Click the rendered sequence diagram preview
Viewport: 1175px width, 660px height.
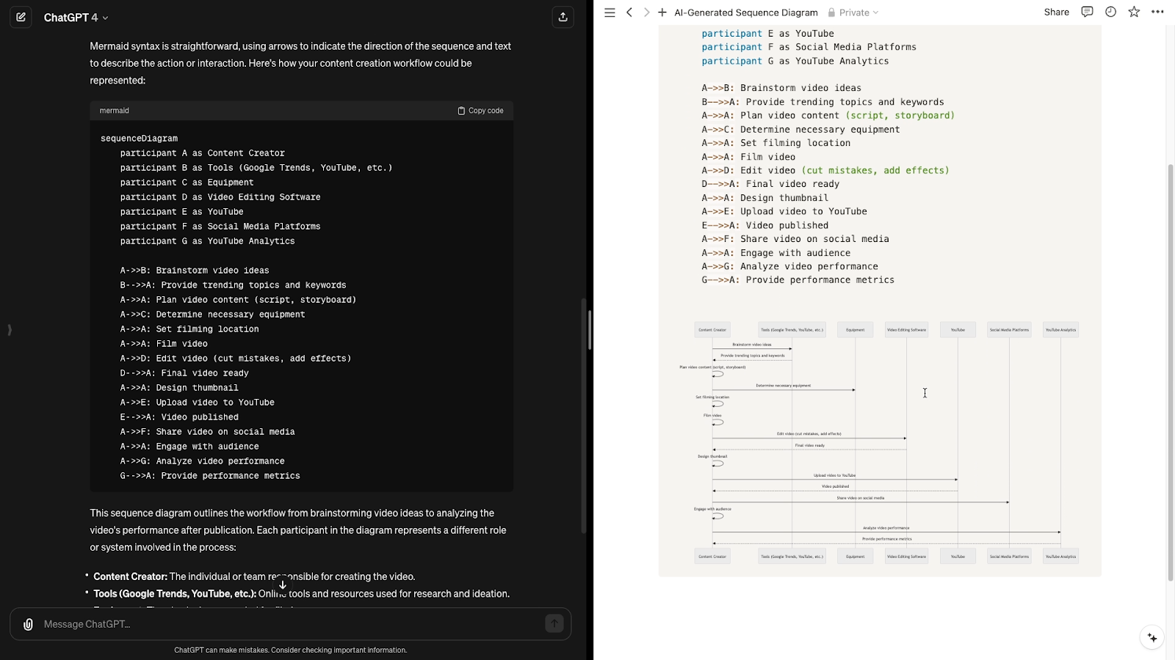coord(880,443)
